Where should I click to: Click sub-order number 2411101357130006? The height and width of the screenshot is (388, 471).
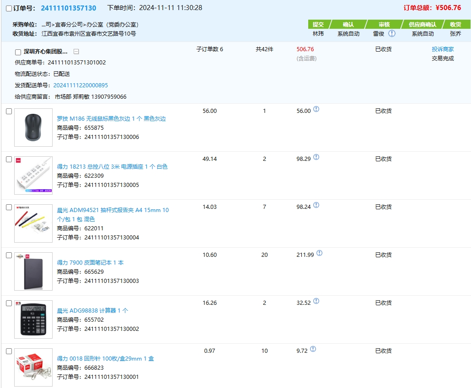[112, 137]
